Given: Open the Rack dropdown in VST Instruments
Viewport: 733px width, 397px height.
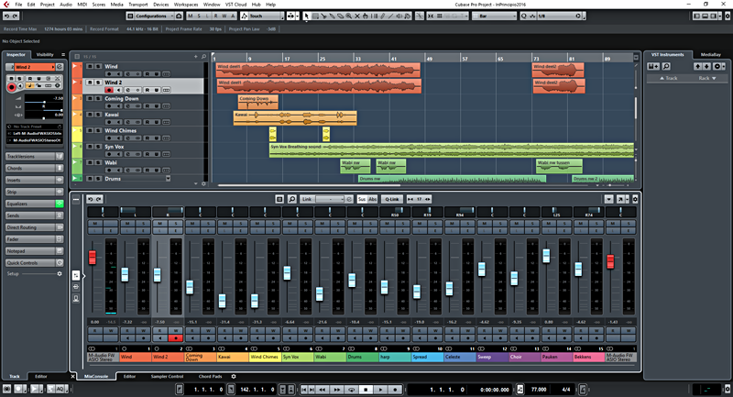Looking at the screenshot, I should click(707, 78).
